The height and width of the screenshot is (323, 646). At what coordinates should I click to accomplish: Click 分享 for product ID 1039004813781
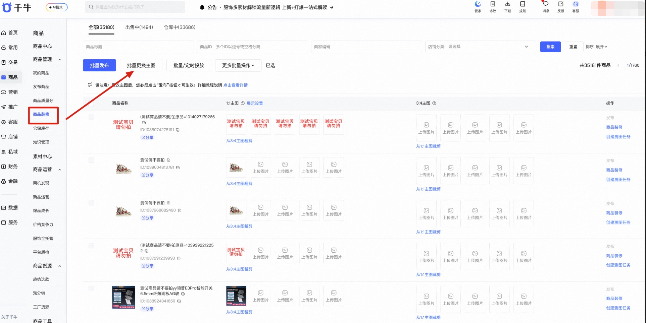[147, 175]
